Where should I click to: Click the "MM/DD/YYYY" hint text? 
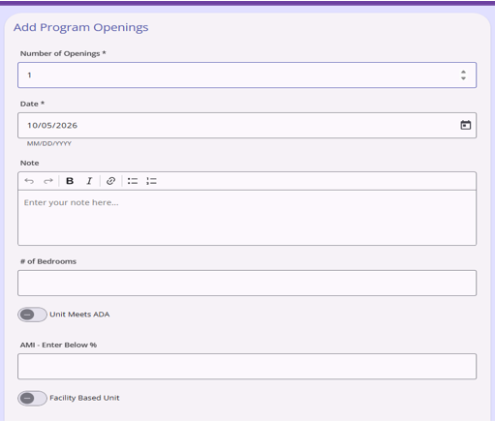49,143
